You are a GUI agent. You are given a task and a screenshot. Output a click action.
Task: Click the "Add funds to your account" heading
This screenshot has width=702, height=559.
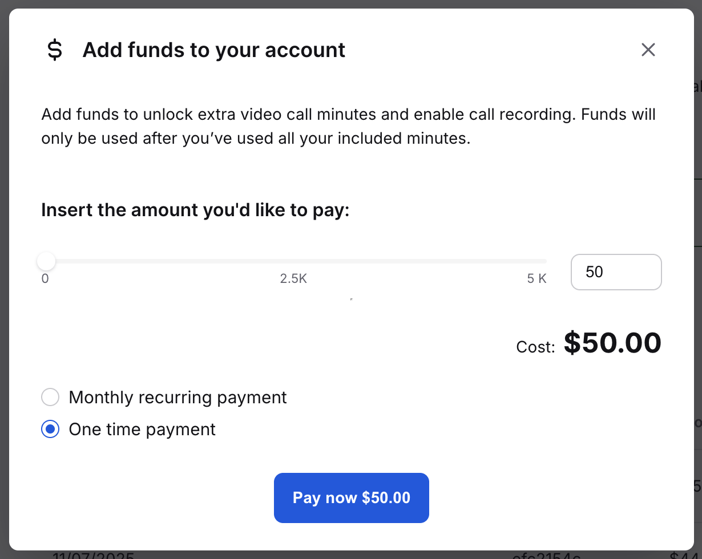[x=213, y=50]
